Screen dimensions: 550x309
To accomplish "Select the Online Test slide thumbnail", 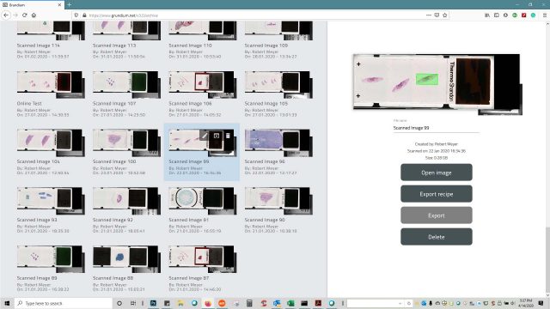I will [x=51, y=84].
